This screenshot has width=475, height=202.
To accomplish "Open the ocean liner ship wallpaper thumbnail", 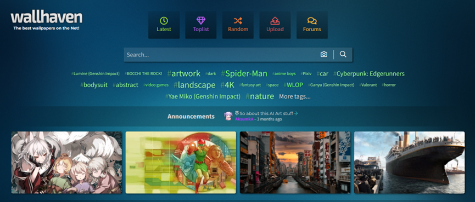I will [x=409, y=163].
